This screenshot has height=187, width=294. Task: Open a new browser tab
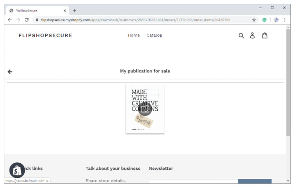coord(75,10)
